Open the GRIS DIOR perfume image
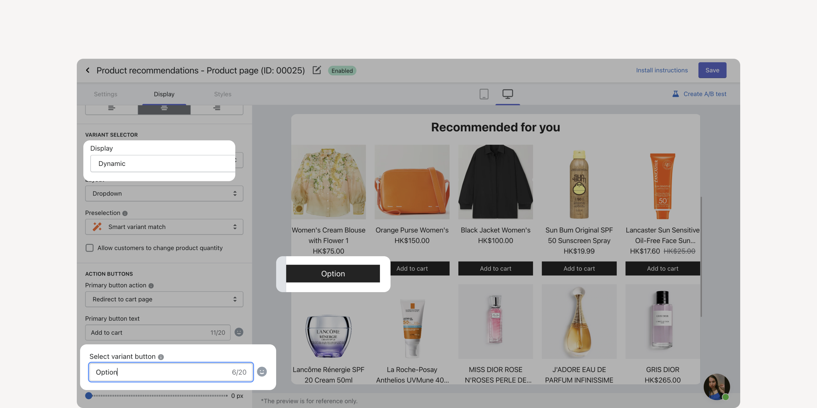The image size is (817, 408). pos(663,321)
